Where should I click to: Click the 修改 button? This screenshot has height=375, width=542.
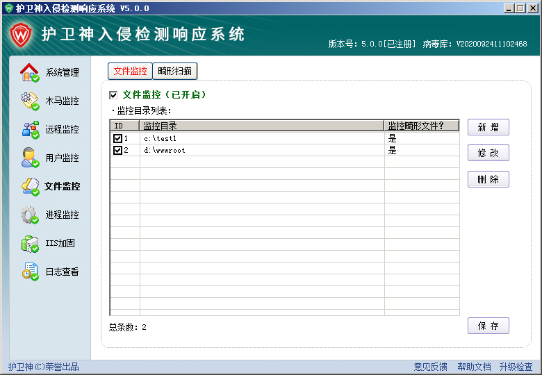click(488, 153)
